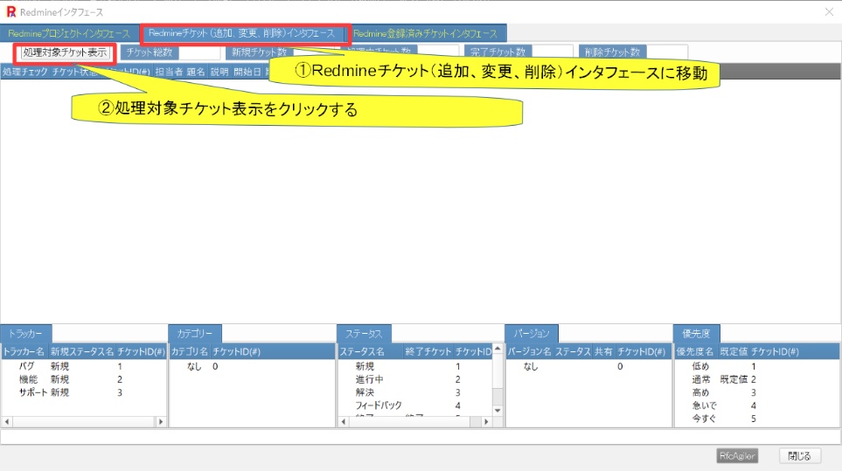Viewport: 842px width, 471px height.
Task: Switch to the Redmineプロジェクトインタフェース tab
Action: (69, 33)
